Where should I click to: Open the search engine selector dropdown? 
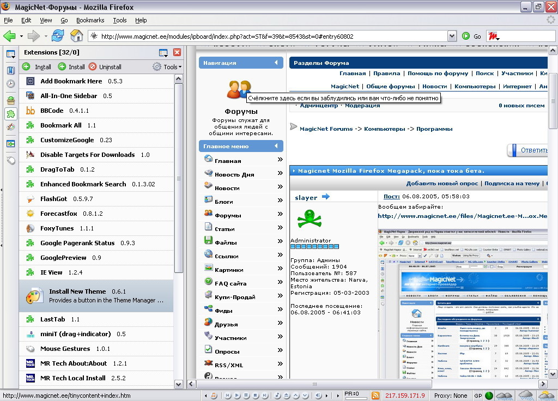tap(494, 37)
